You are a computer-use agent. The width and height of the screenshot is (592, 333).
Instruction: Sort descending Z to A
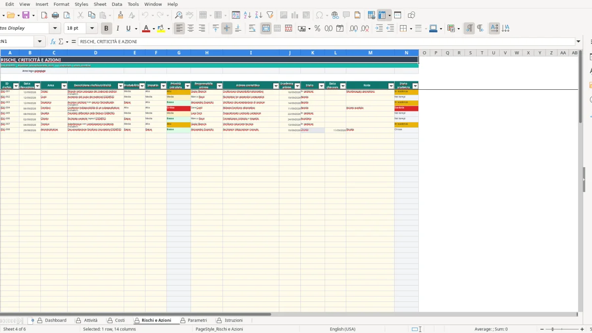click(259, 15)
